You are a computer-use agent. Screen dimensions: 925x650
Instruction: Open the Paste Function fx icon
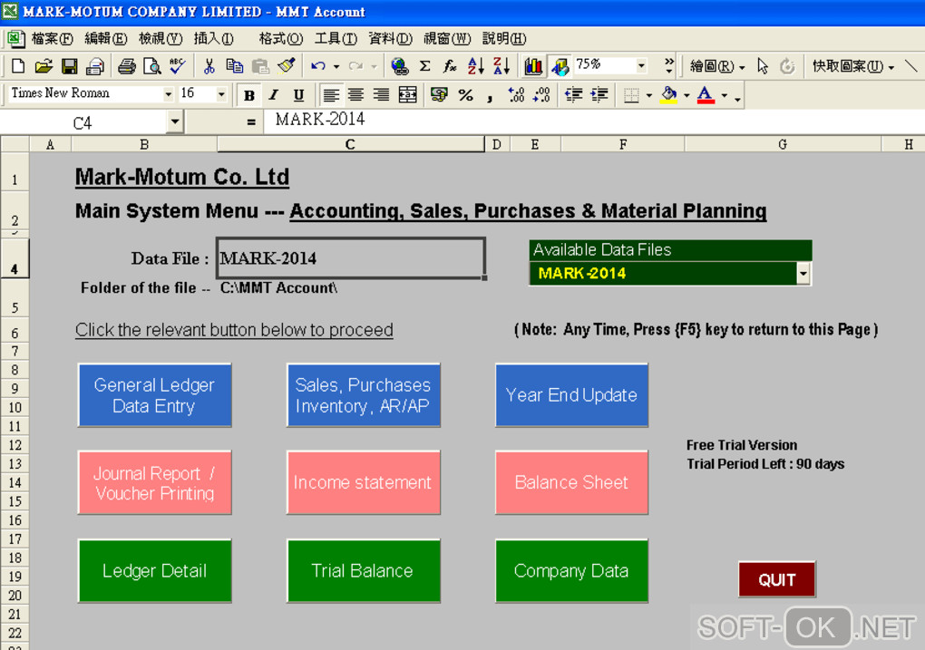click(x=450, y=66)
